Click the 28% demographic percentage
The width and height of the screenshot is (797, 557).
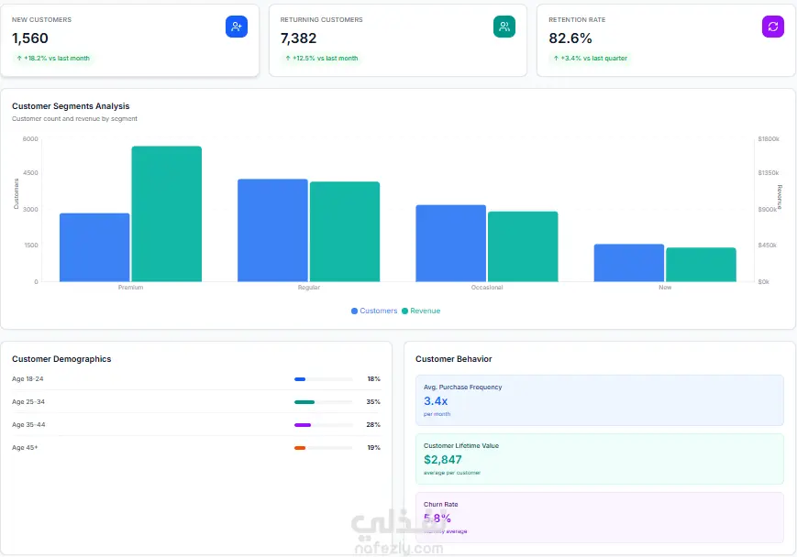[373, 424]
